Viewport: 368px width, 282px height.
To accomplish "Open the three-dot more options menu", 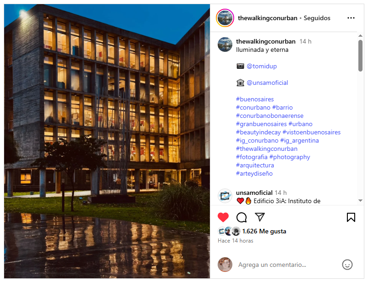I will (x=351, y=18).
